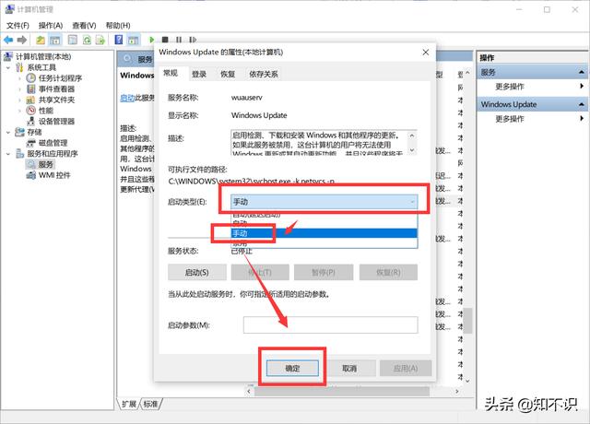Click the 应用(A) button
The width and height of the screenshot is (590, 424).
tap(406, 369)
